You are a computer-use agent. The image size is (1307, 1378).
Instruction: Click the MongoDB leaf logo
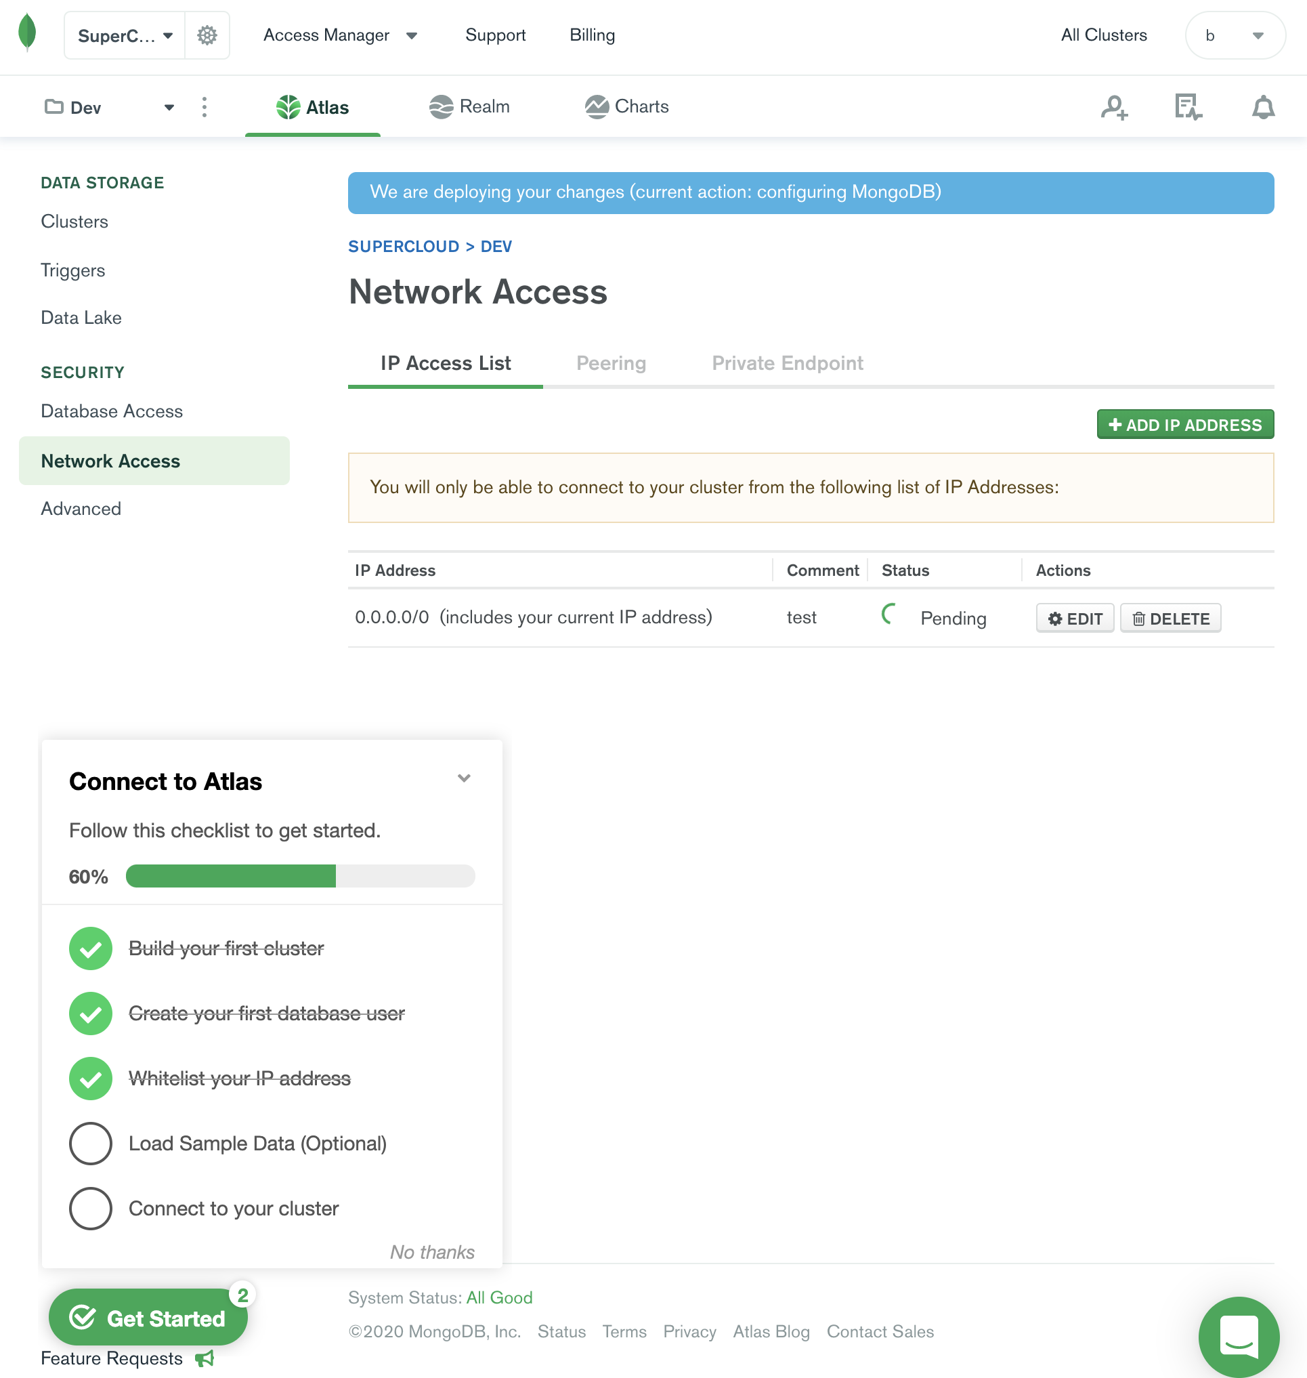click(x=27, y=33)
